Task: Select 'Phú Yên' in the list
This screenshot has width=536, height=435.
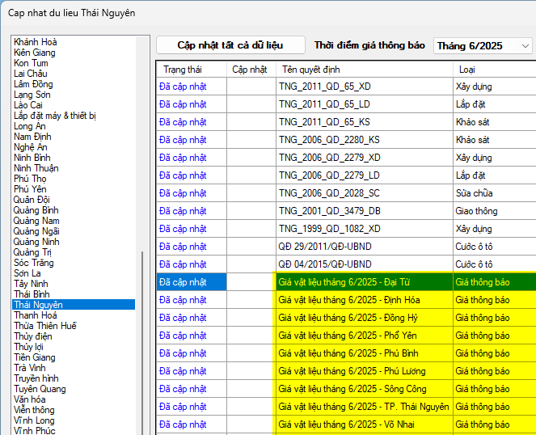Action: pos(30,189)
